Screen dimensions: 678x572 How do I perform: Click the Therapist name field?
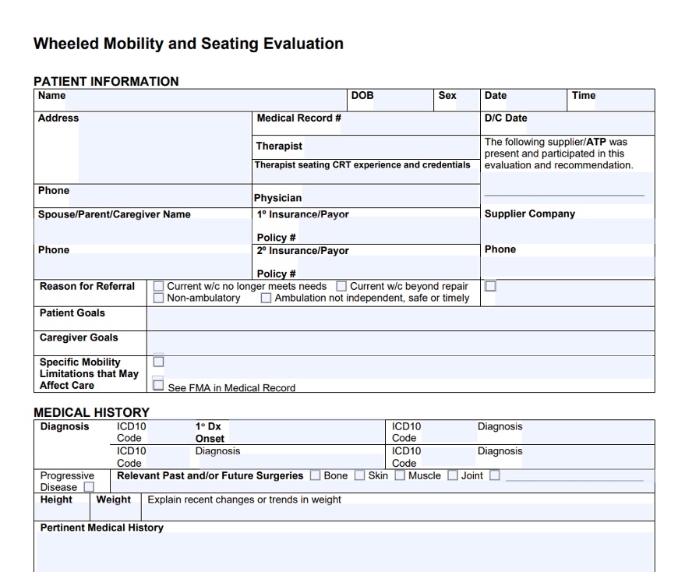[391, 147]
